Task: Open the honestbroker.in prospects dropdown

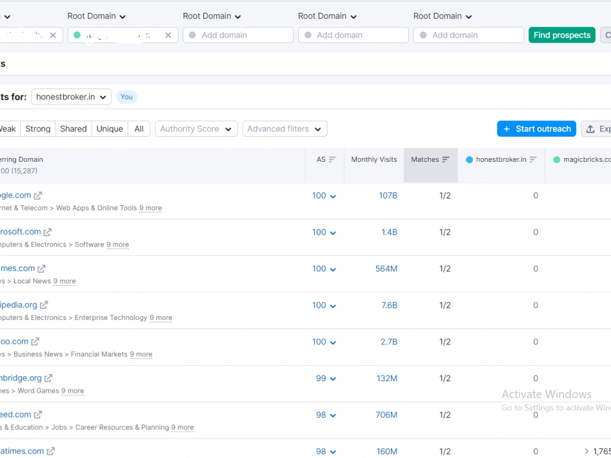Action: coord(71,97)
